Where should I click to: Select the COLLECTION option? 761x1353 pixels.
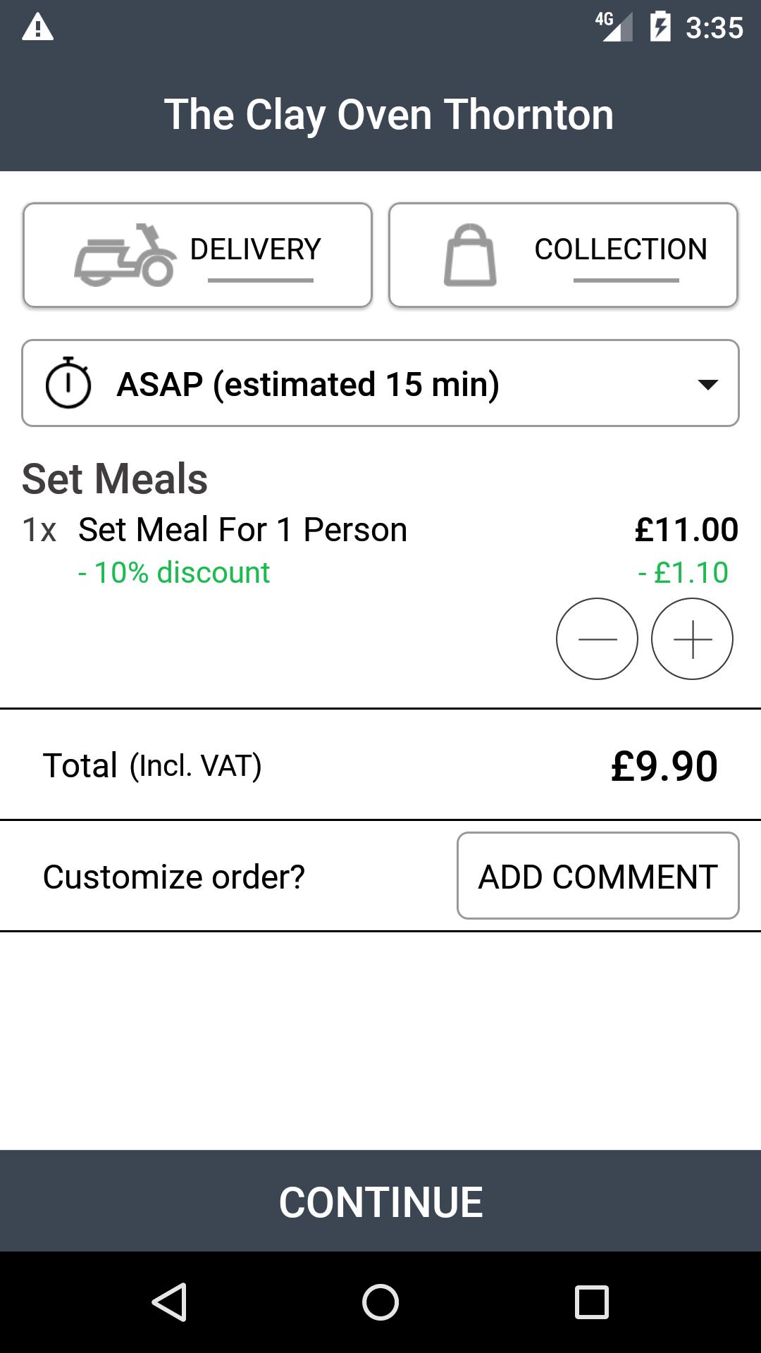pyautogui.click(x=563, y=255)
